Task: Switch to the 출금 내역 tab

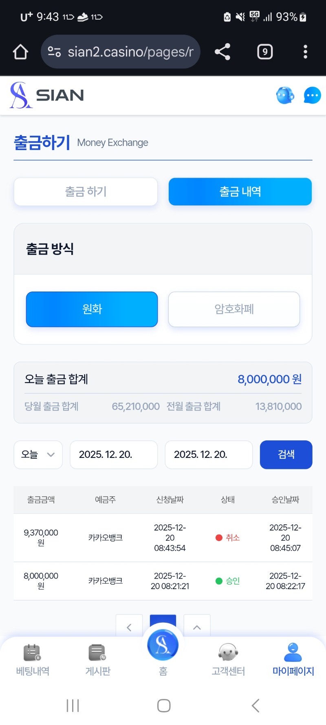Action: [240, 192]
